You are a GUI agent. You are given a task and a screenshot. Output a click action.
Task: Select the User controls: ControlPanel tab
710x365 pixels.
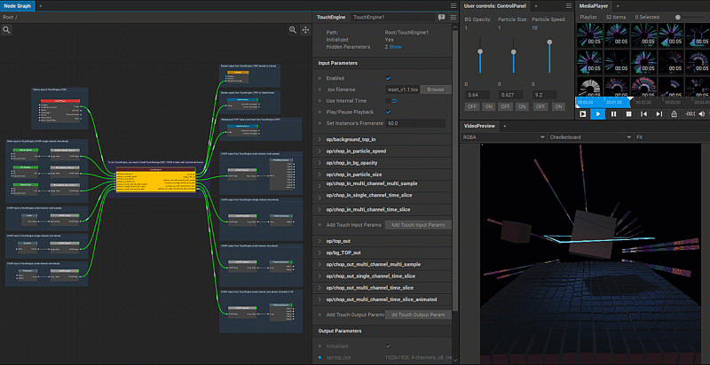(x=494, y=6)
